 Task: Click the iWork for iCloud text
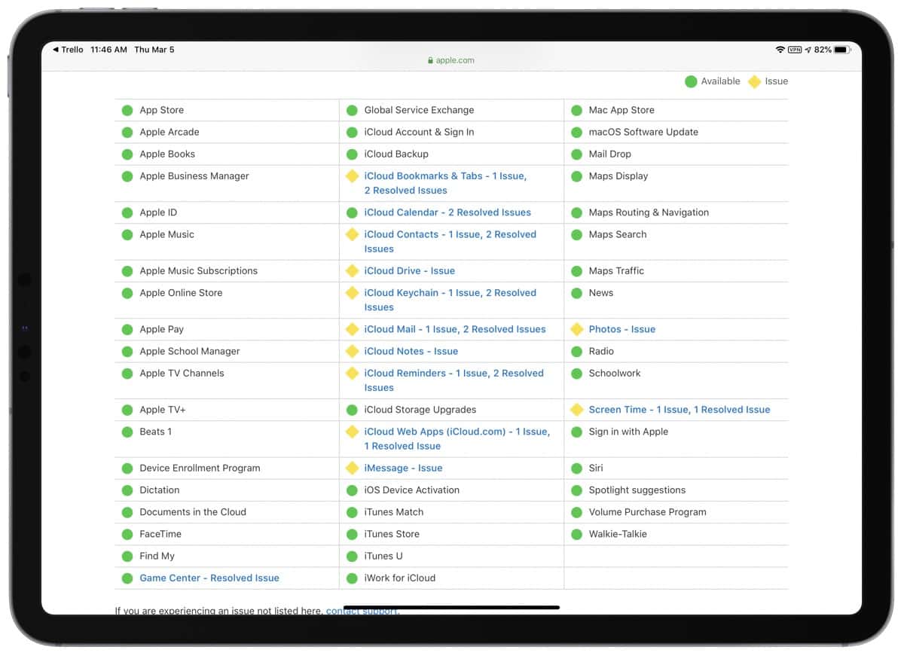click(x=400, y=578)
